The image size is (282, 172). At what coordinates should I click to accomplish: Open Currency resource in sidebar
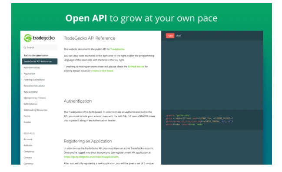click(x=29, y=164)
